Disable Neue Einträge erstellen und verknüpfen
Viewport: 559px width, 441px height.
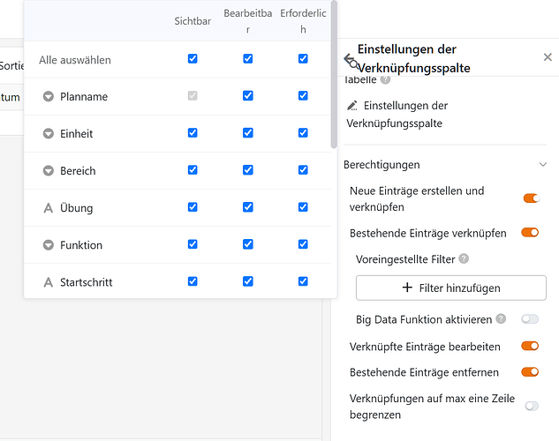531,198
